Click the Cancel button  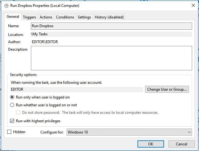181,144
